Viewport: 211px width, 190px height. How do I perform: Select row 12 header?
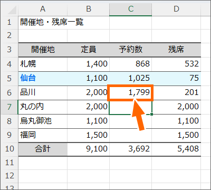coord(9,176)
